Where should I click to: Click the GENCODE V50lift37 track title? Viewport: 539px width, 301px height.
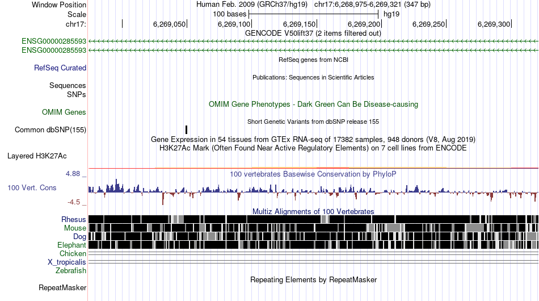pos(313,34)
